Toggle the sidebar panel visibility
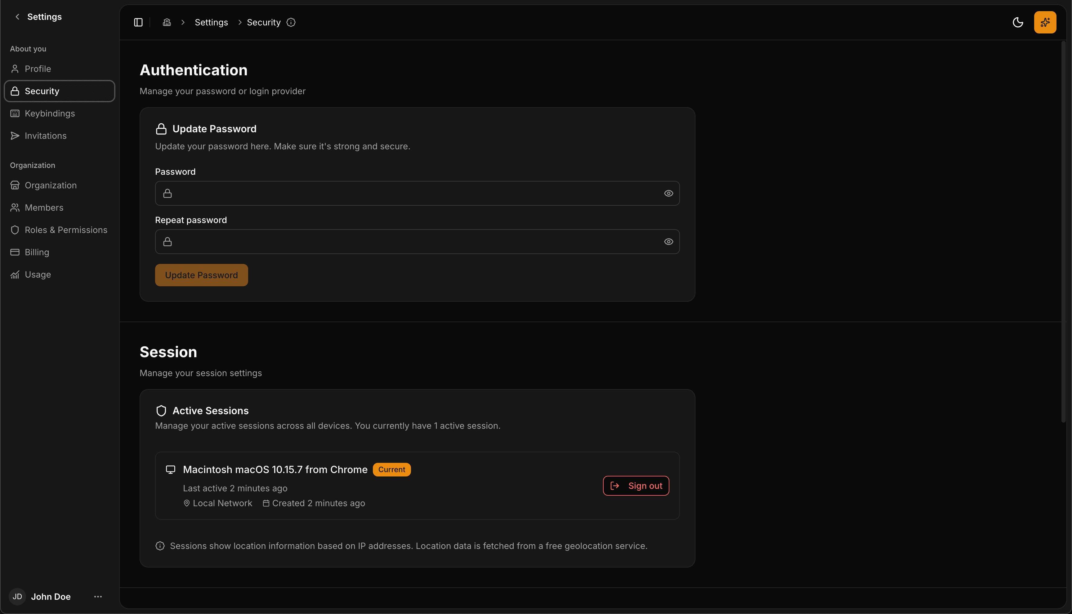 [138, 22]
